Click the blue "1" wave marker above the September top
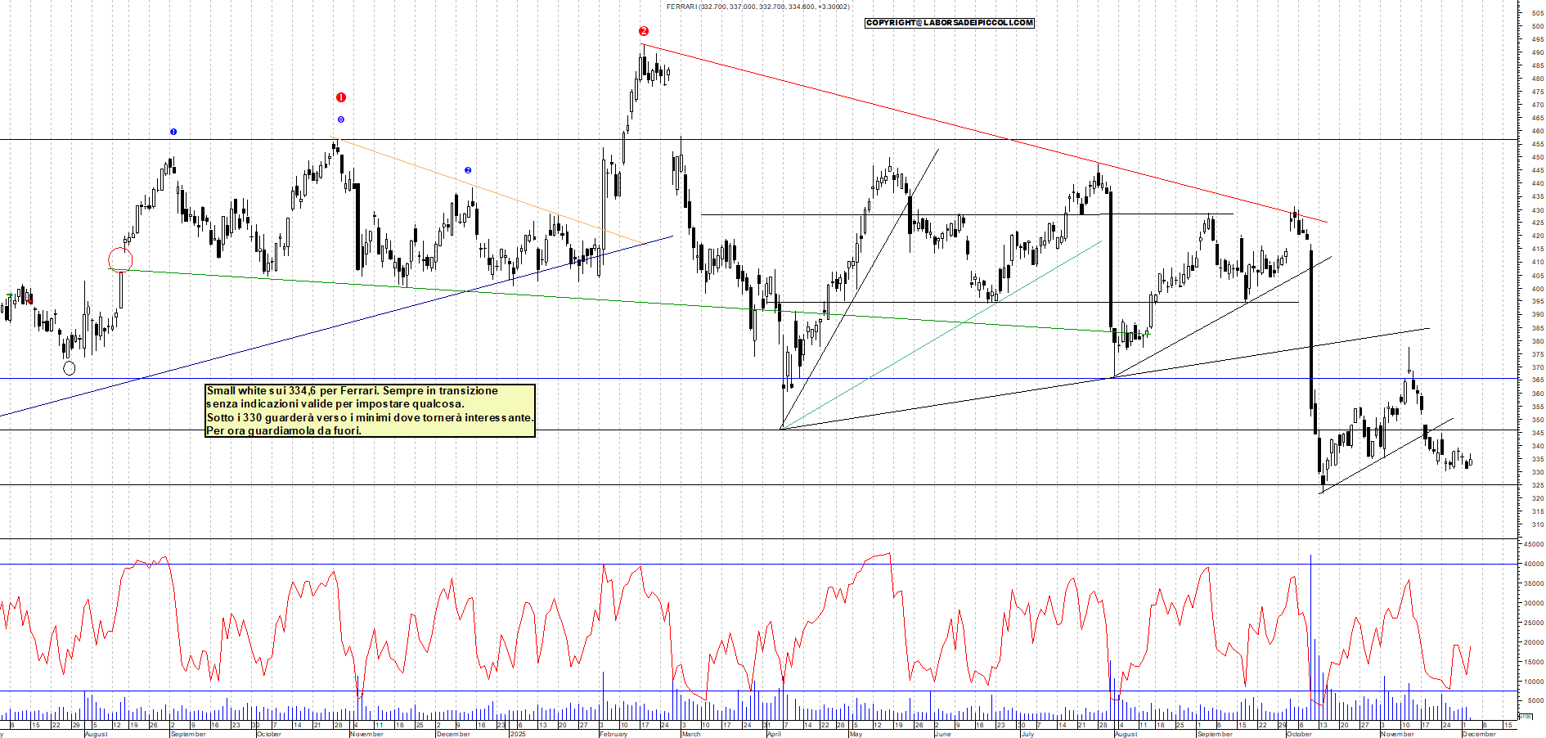Screen dimensions: 1546x738 (173, 131)
